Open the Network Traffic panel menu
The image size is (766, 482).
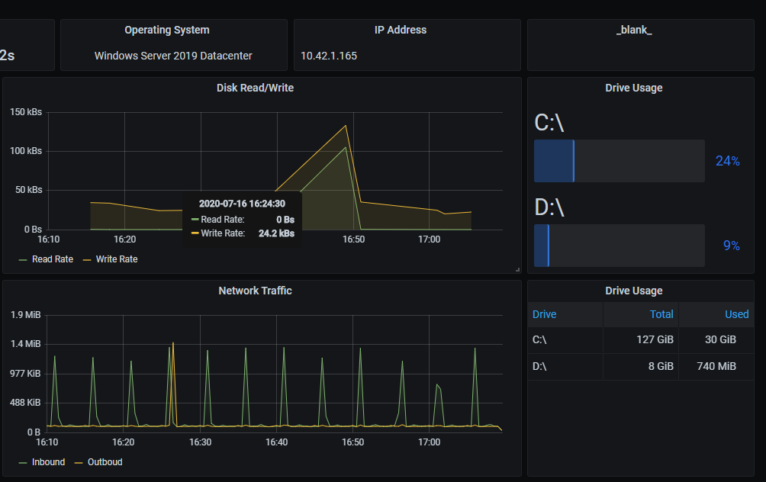pyautogui.click(x=256, y=291)
